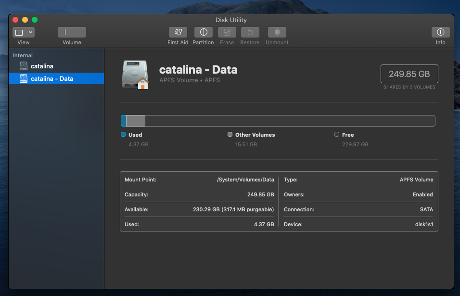This screenshot has width=460, height=296.
Task: Select catalina volume disk icon in sidebar
Action: click(24, 66)
